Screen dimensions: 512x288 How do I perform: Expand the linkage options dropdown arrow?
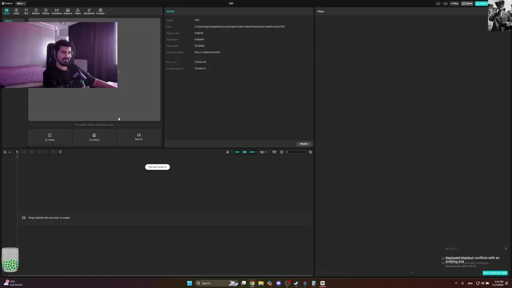coord(256,152)
